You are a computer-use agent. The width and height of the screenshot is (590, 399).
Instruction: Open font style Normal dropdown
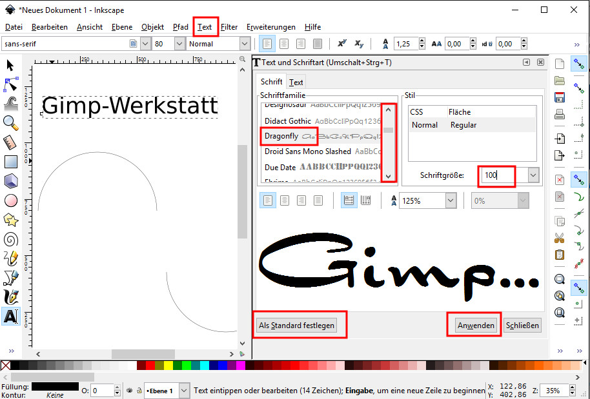[x=245, y=44]
